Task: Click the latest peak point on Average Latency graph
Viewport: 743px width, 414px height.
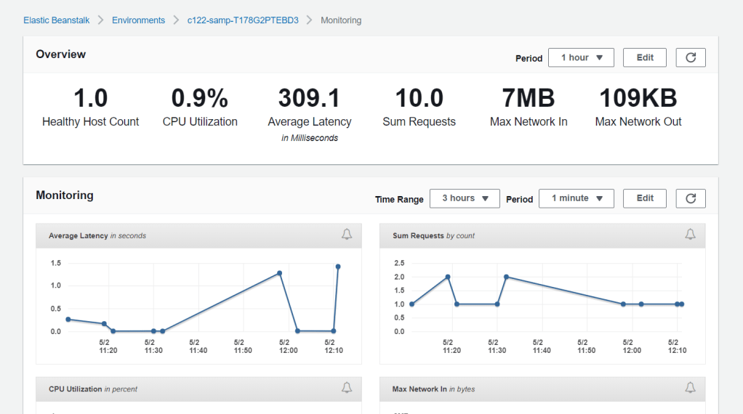Action: point(338,267)
